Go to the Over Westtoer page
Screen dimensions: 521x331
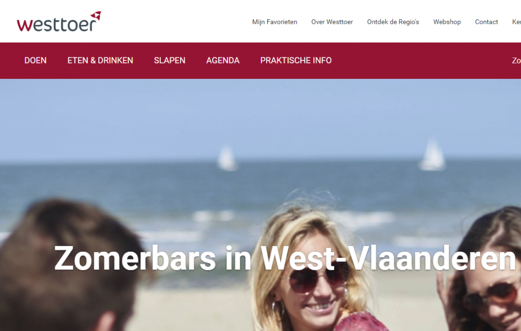click(332, 22)
